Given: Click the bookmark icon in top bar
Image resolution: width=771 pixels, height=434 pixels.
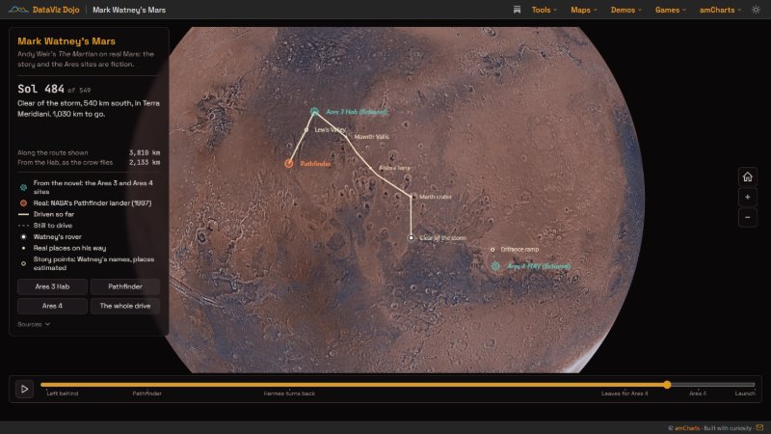Looking at the screenshot, I should click(x=517, y=10).
